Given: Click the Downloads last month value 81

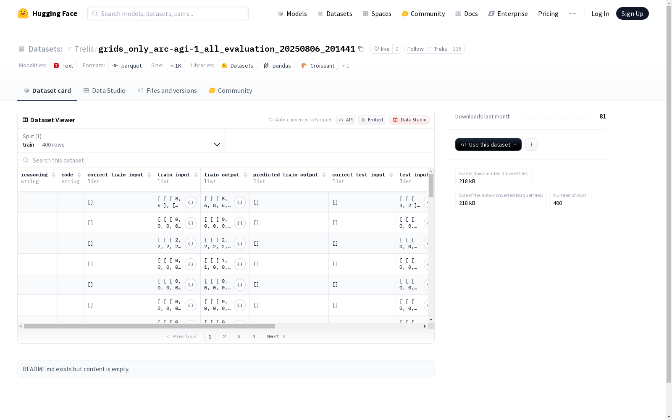Looking at the screenshot, I should tap(603, 116).
